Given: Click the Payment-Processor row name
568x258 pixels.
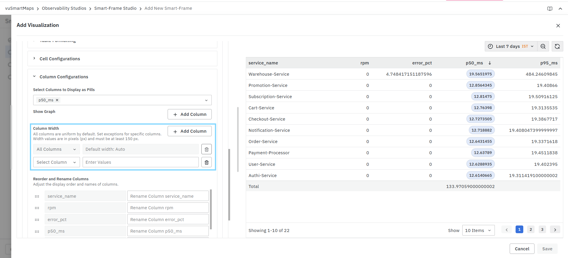Looking at the screenshot, I should 269,153.
